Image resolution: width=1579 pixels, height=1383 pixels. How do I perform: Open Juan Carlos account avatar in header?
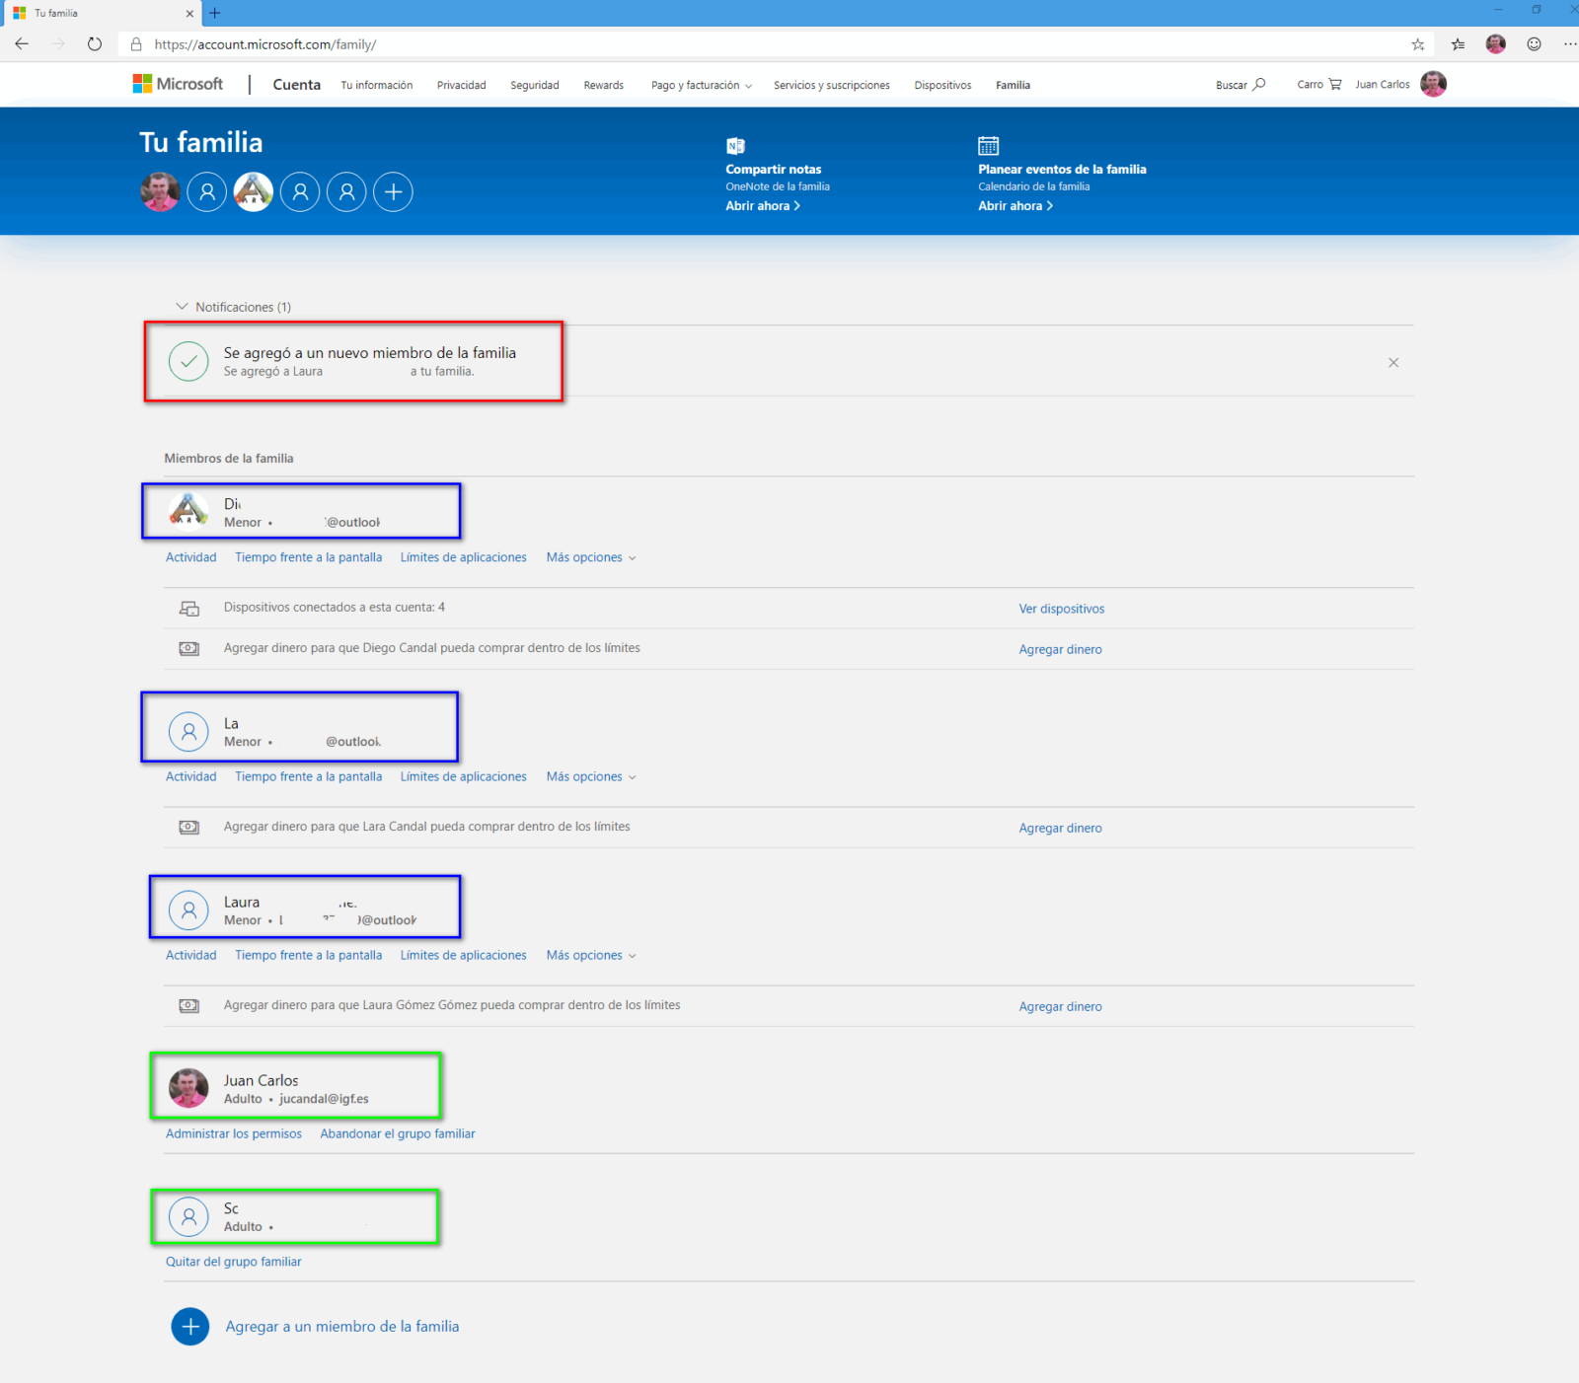tap(1433, 85)
